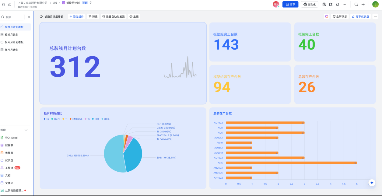This screenshot has height=196, width=382.
Task: Open the plugin puzzle-piece icon
Action: 331,4
